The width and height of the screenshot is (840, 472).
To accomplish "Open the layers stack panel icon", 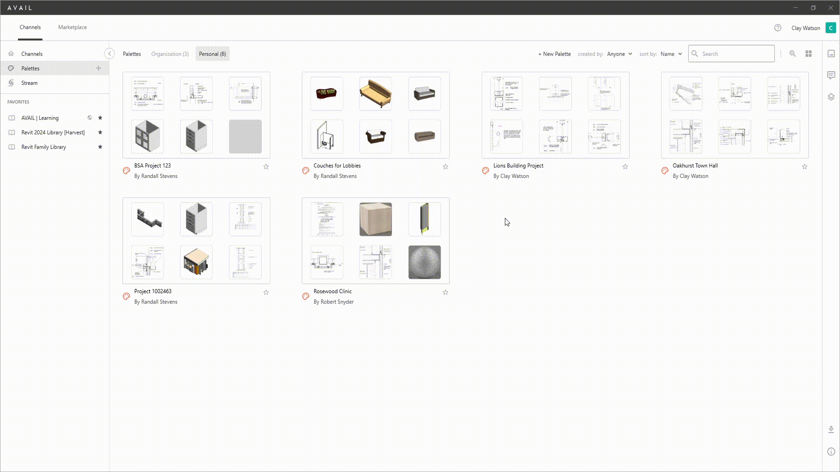I will pos(831,97).
